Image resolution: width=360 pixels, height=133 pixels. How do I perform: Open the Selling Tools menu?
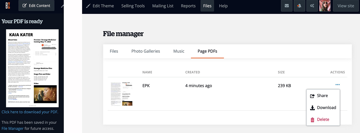coord(133,6)
